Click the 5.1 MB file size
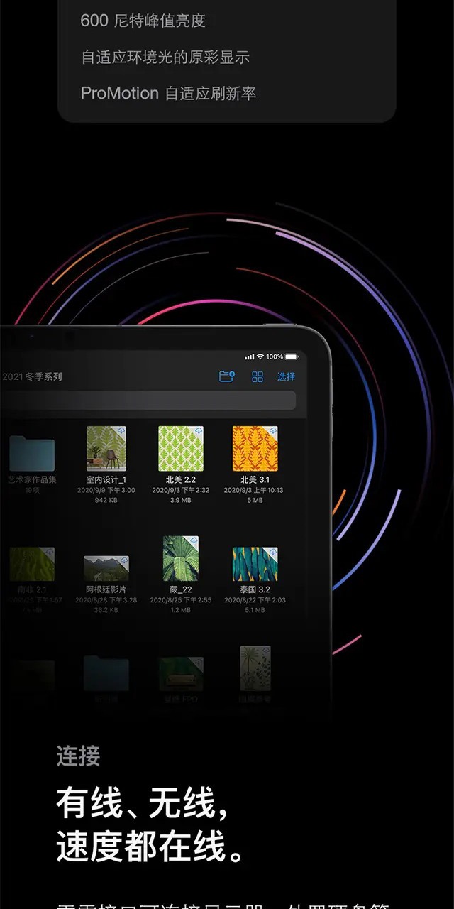This screenshot has width=454, height=909. click(x=255, y=610)
